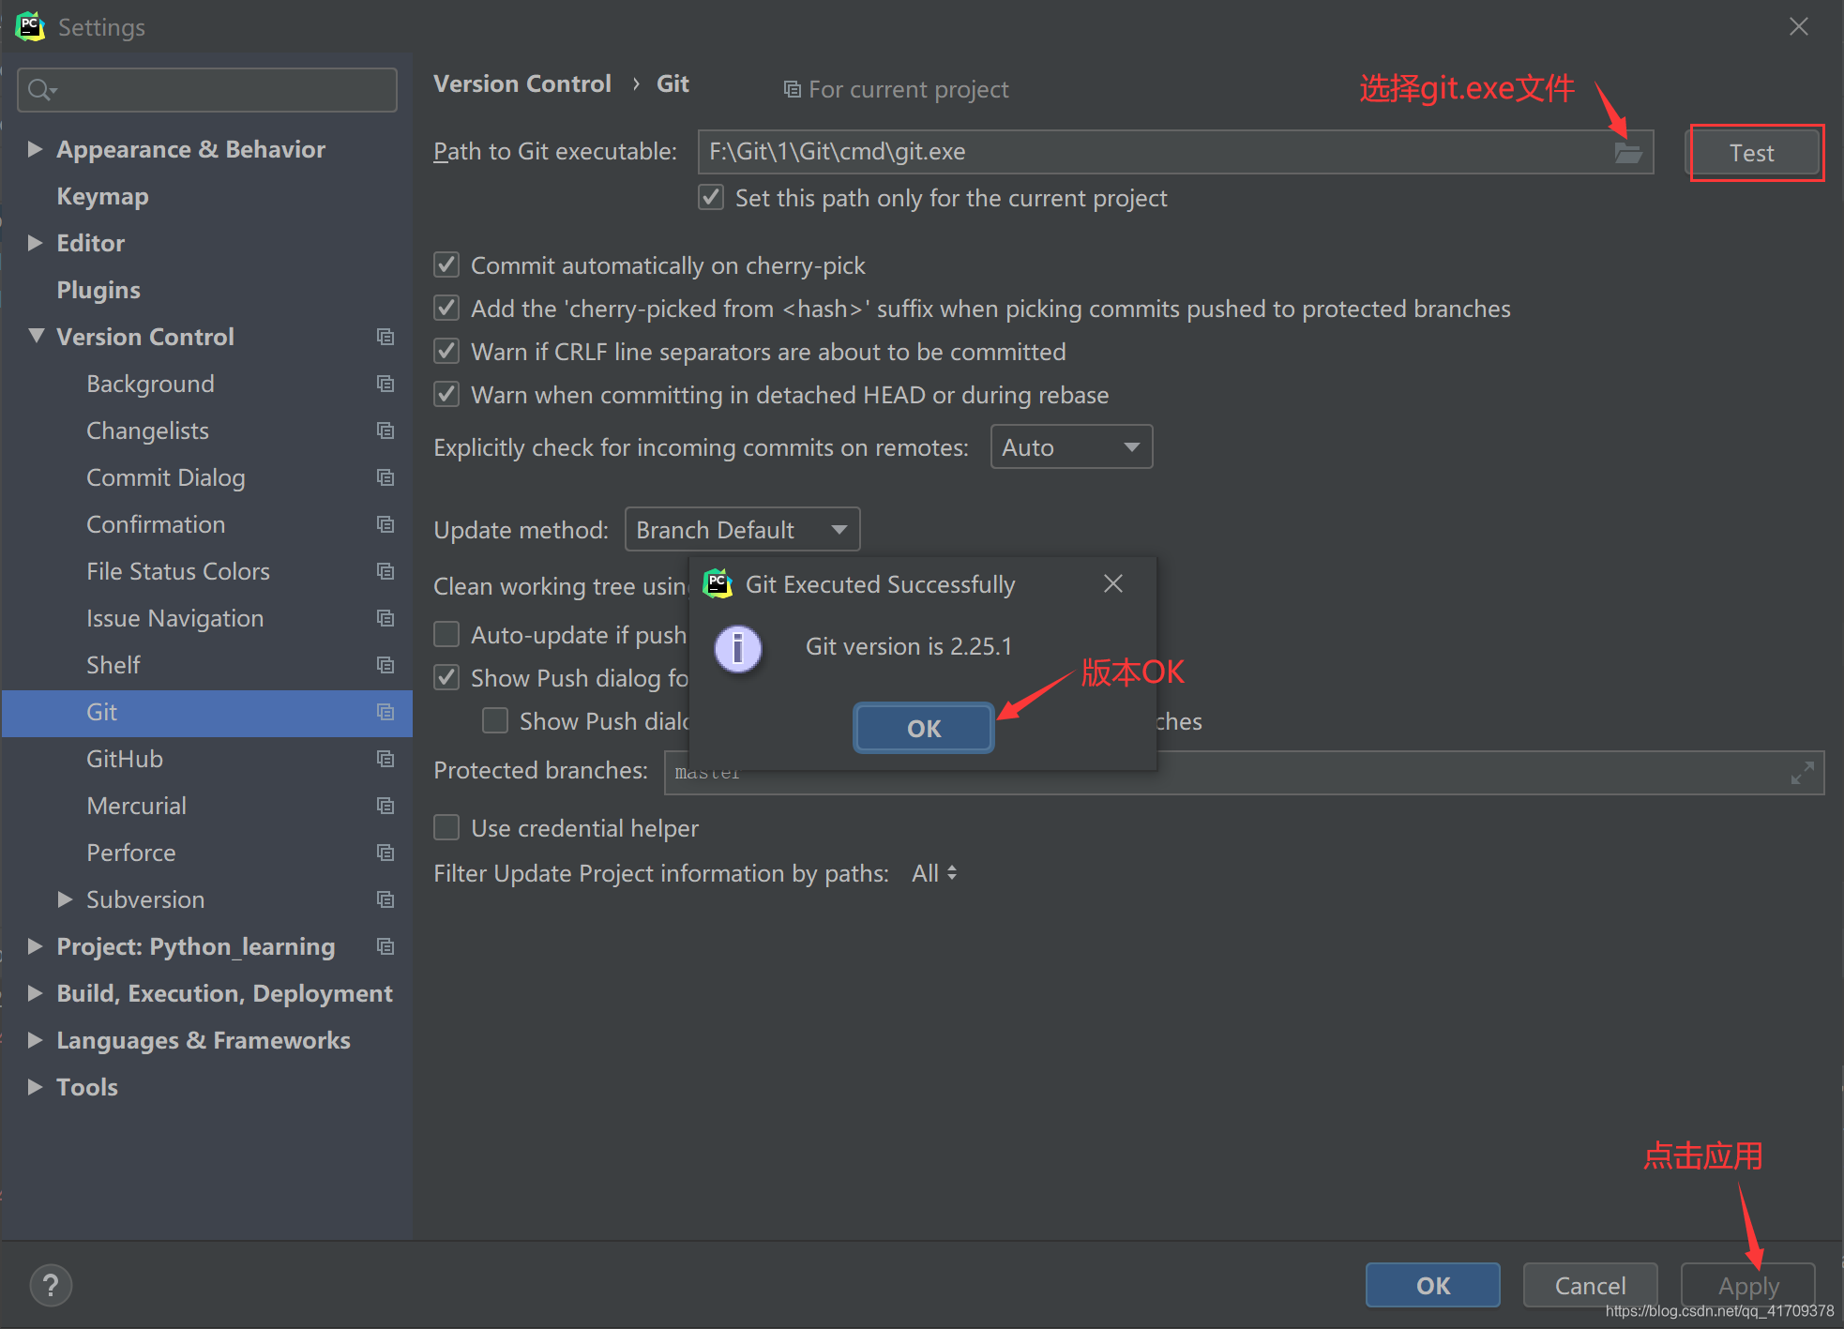Click search magnifier icon in settings search
1844x1329 pixels.
[40, 90]
